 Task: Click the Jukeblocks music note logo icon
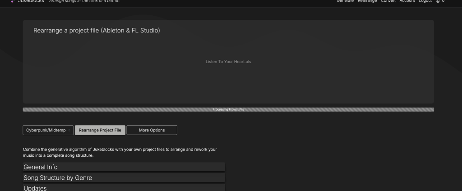click(x=12, y=1)
